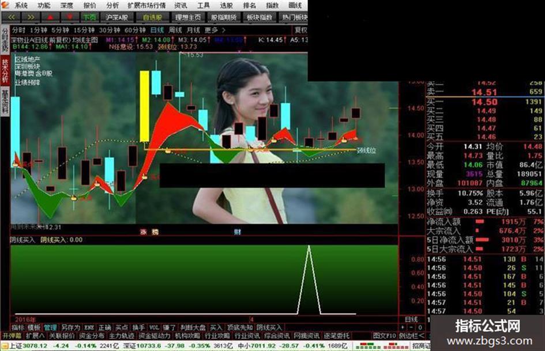Click the 下页 toolbar button
The height and width of the screenshot is (351, 545).
[x=90, y=17]
